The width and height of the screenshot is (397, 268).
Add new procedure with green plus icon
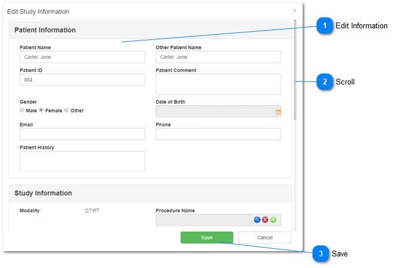(x=273, y=220)
